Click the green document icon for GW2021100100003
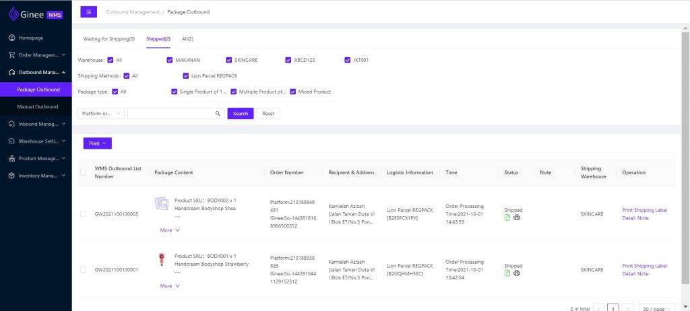 point(507,217)
